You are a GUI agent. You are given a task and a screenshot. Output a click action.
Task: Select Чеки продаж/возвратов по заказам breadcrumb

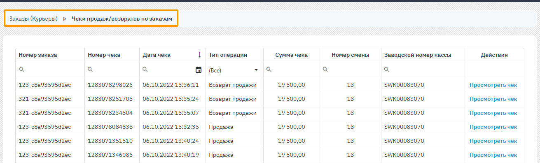(x=122, y=19)
